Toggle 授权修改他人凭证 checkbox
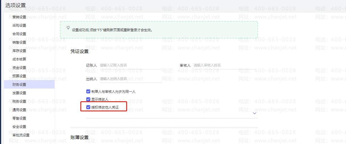This screenshot has width=346, height=144. (88, 107)
